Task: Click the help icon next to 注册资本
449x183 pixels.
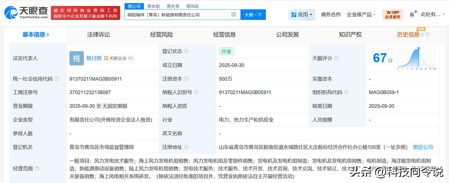Action: [187, 79]
